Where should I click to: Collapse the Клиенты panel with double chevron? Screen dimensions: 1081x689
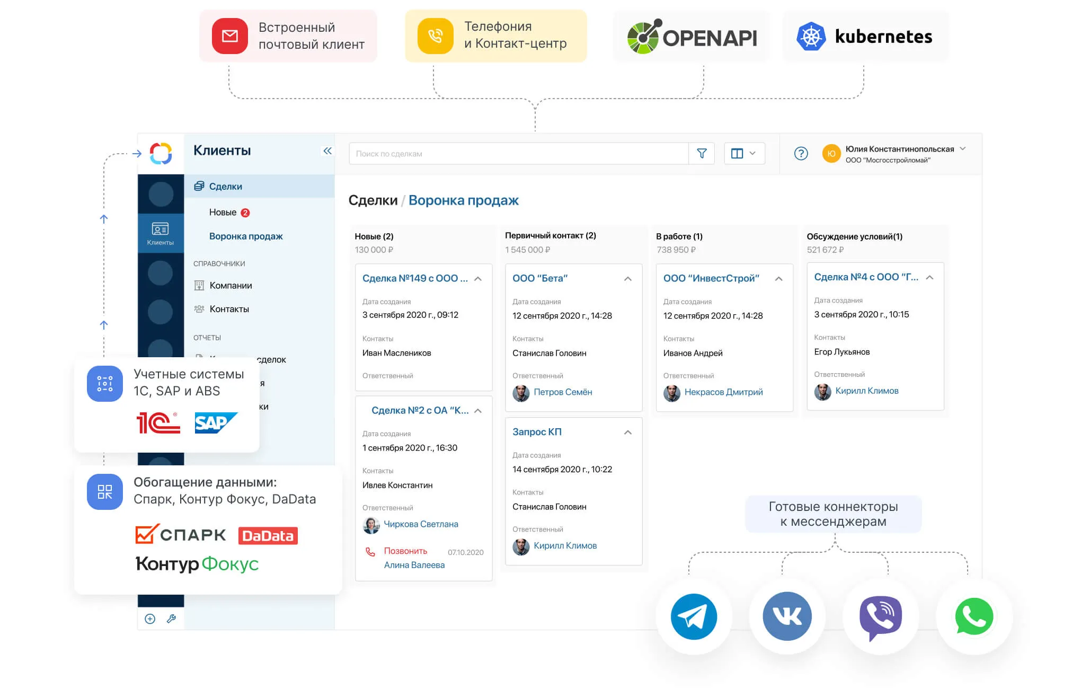pos(327,151)
